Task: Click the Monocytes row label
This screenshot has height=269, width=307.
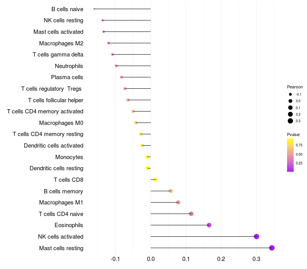Action: (x=69, y=157)
